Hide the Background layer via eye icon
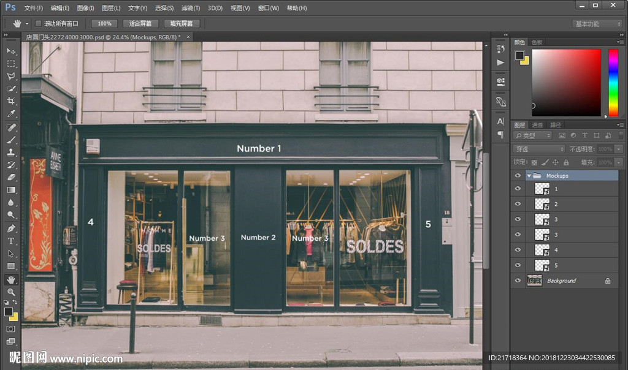 coord(518,281)
